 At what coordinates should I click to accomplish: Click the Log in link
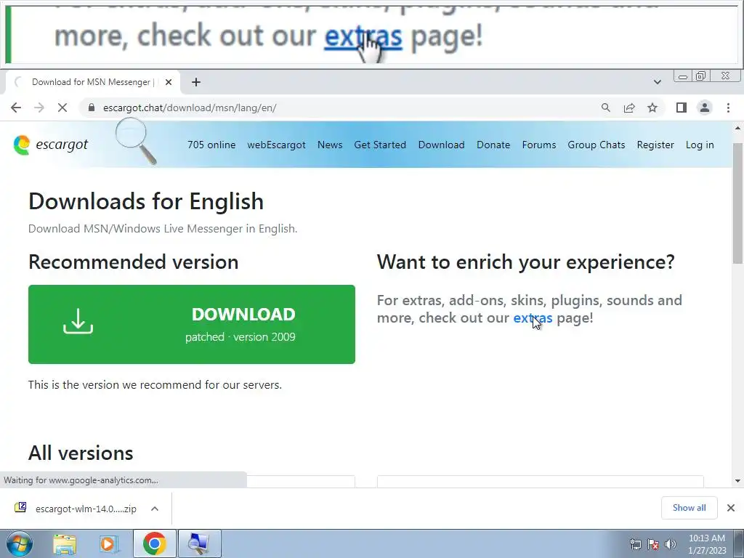pos(700,145)
